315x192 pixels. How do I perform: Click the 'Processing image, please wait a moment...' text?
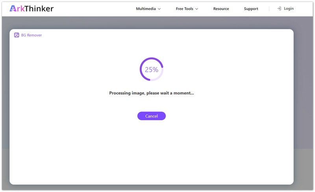[x=152, y=93]
